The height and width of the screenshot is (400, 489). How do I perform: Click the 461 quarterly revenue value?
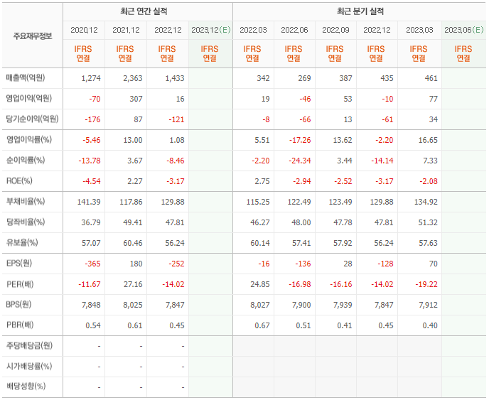(x=431, y=78)
